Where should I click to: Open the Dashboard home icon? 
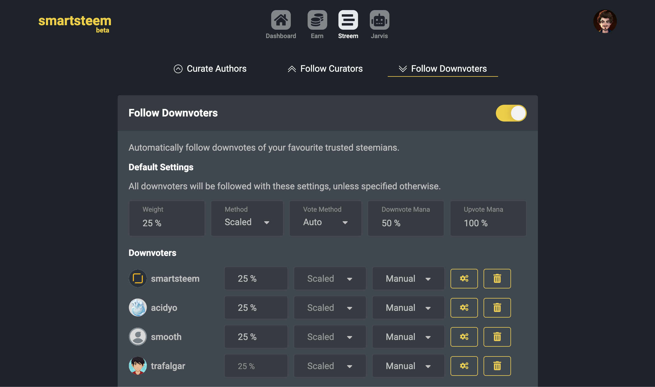281,20
